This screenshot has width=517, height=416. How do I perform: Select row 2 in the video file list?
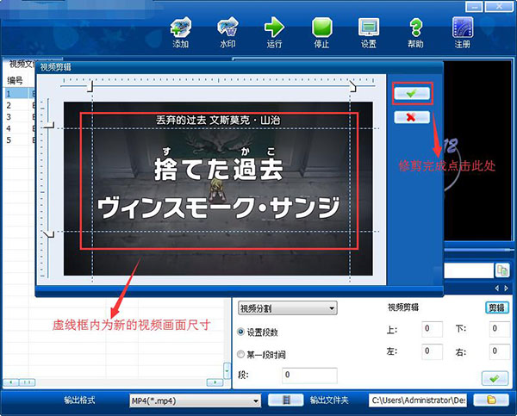pos(20,105)
